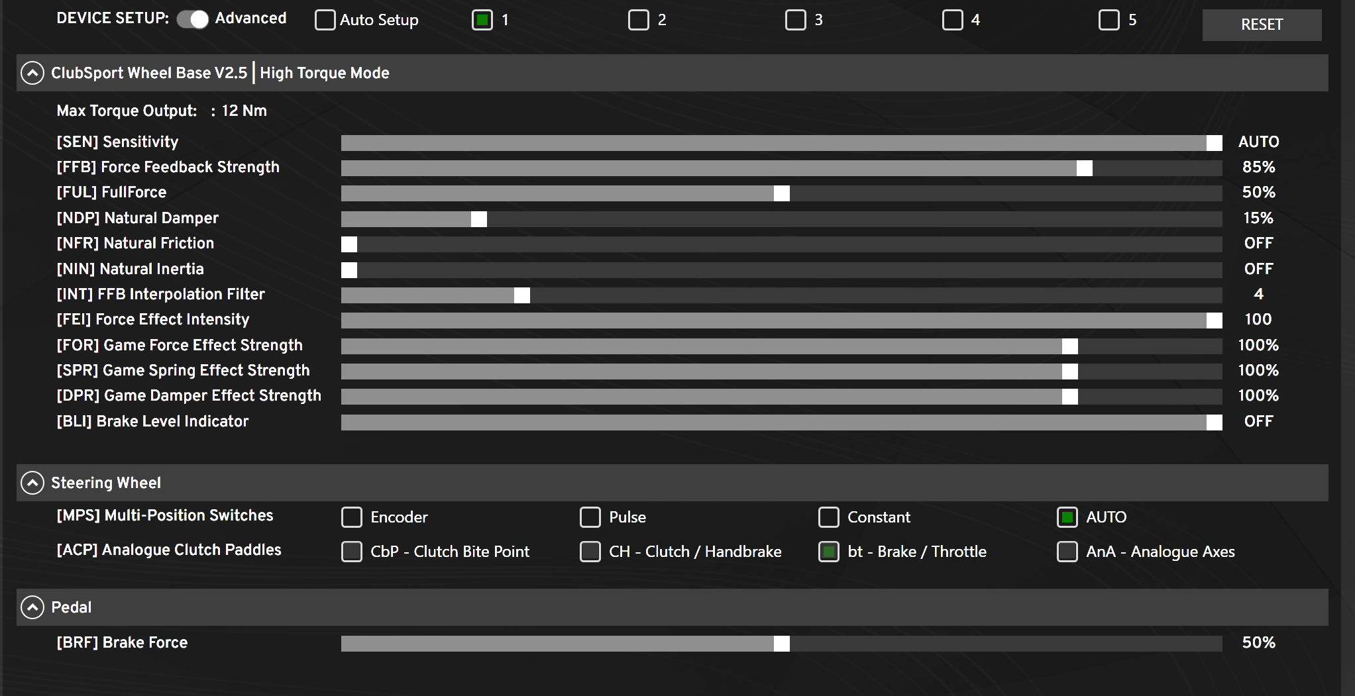Choose CH - Clutch / Handbrake mode
The width and height of the screenshot is (1355, 696).
click(590, 552)
